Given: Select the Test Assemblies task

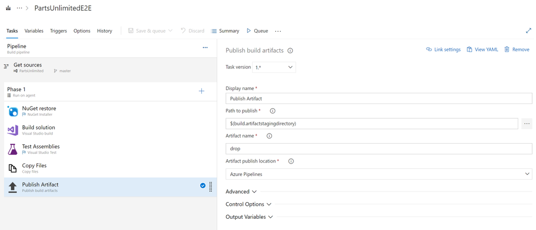Looking at the screenshot, I should [111, 149].
